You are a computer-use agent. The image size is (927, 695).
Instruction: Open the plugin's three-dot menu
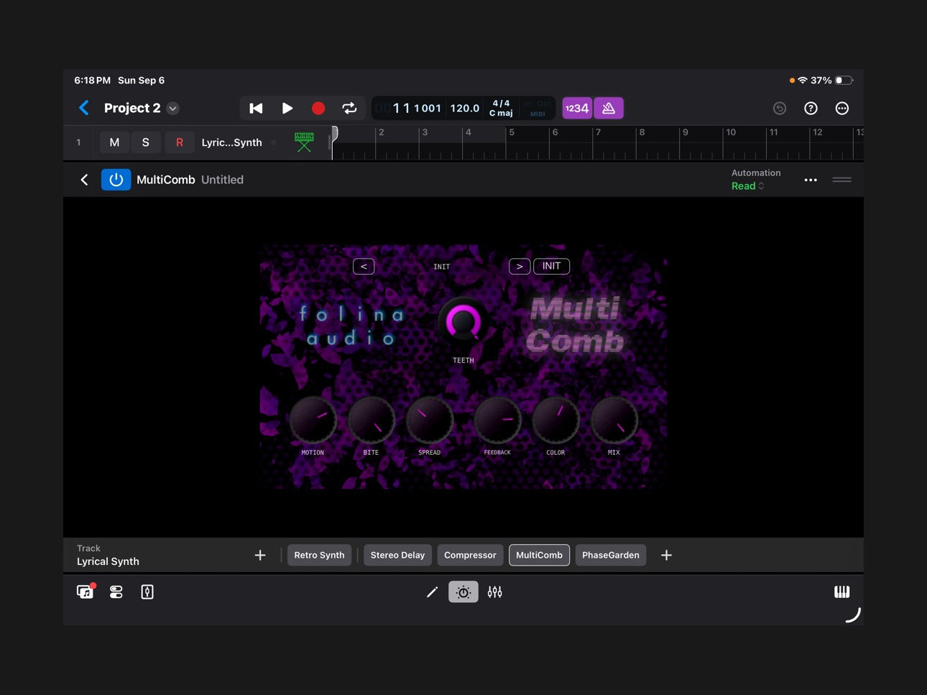(811, 180)
